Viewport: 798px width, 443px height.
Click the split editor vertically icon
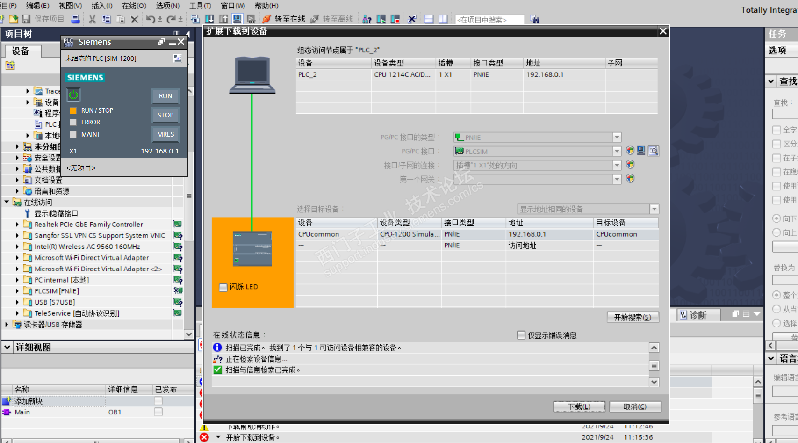click(443, 19)
